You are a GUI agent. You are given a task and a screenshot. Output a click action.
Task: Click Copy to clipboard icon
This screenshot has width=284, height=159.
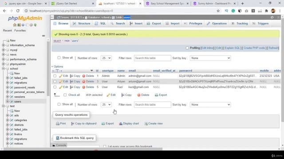pos(72,124)
